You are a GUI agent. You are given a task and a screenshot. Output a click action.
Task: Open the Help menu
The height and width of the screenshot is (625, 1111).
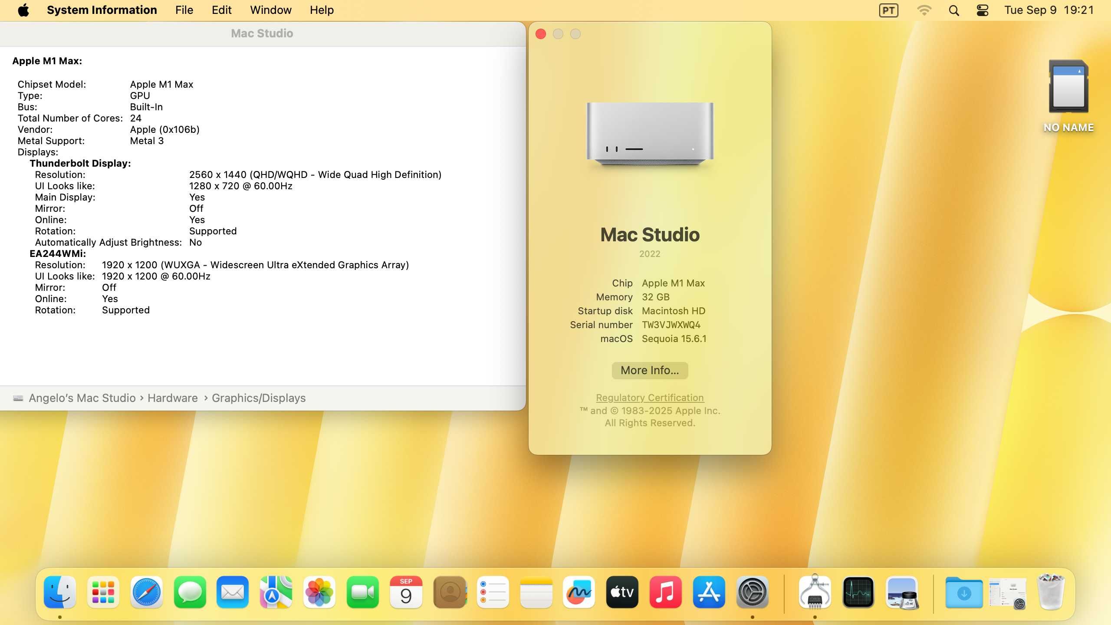tap(322, 10)
